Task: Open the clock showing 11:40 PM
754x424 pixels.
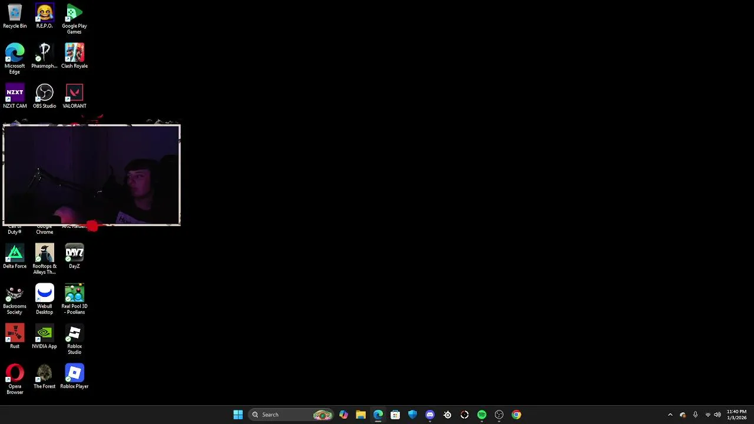Action: [x=736, y=415]
